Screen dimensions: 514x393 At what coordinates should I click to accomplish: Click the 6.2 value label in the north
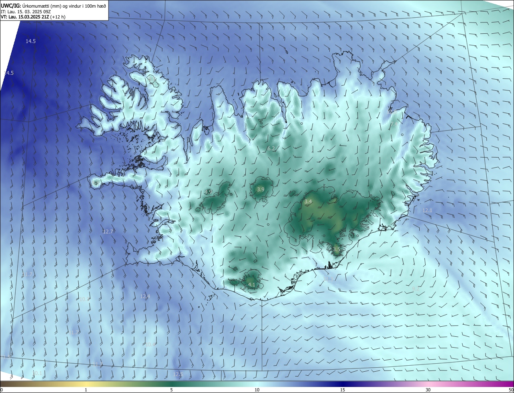(x=271, y=149)
